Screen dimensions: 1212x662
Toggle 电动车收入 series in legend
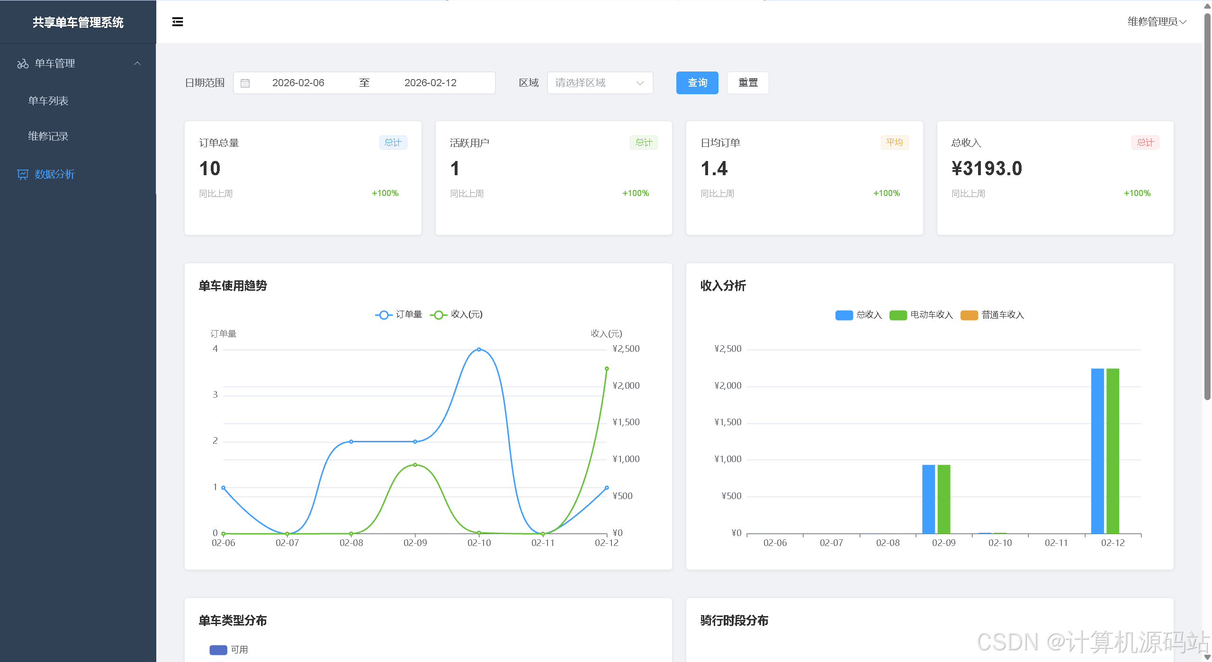click(898, 315)
